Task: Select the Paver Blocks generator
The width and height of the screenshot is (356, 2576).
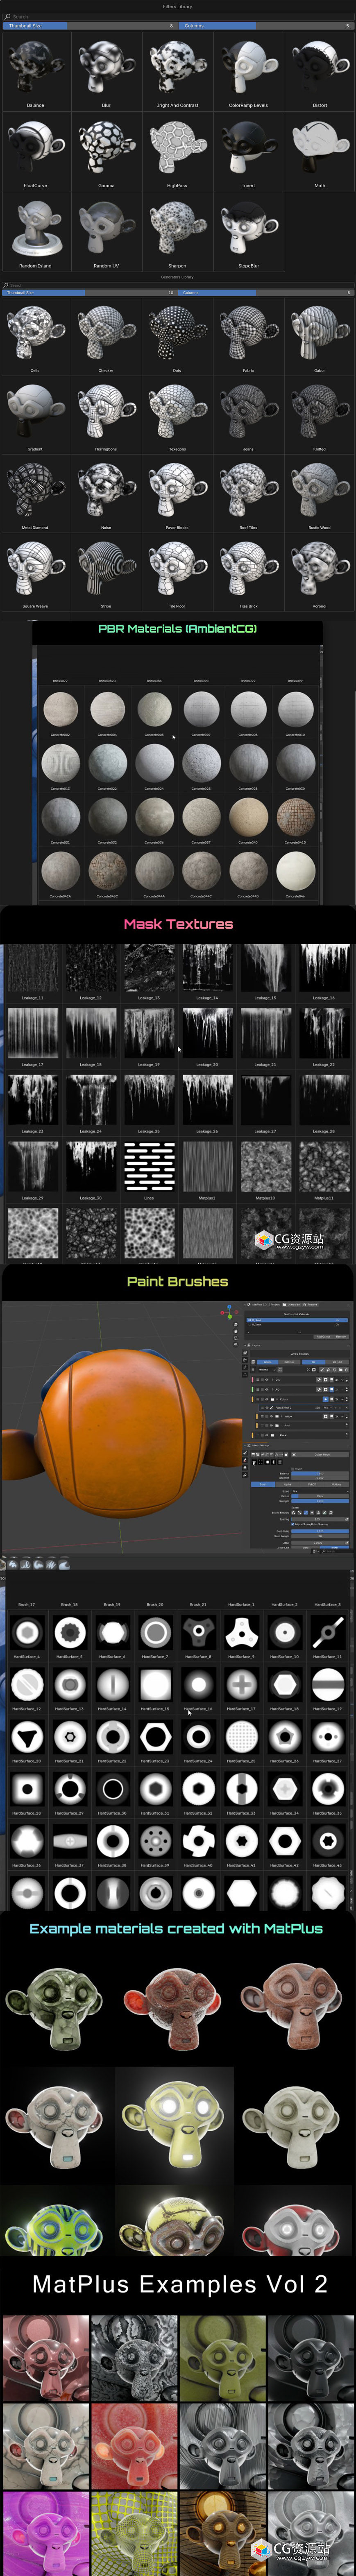Action: click(177, 494)
